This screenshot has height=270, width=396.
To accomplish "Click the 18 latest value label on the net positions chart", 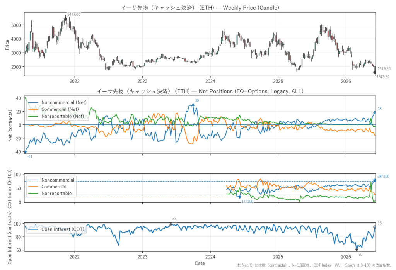I will coord(380,109).
